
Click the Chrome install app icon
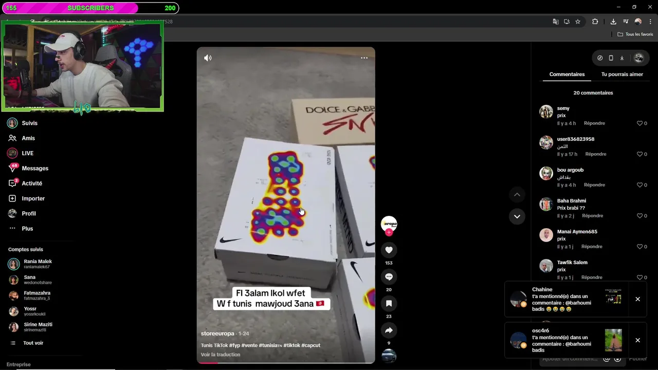tap(566, 22)
